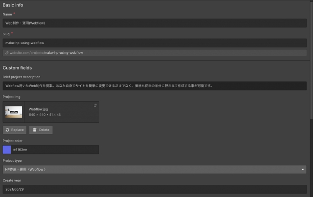
Task: Edit the Create year date field
Action: click(x=155, y=189)
